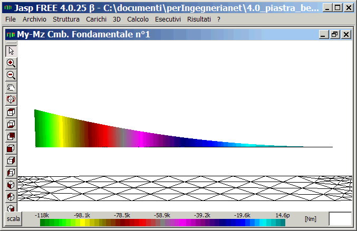Screen dimensions: 357x231
Task: Switch to bottom-face cube view
Action: [11, 124]
